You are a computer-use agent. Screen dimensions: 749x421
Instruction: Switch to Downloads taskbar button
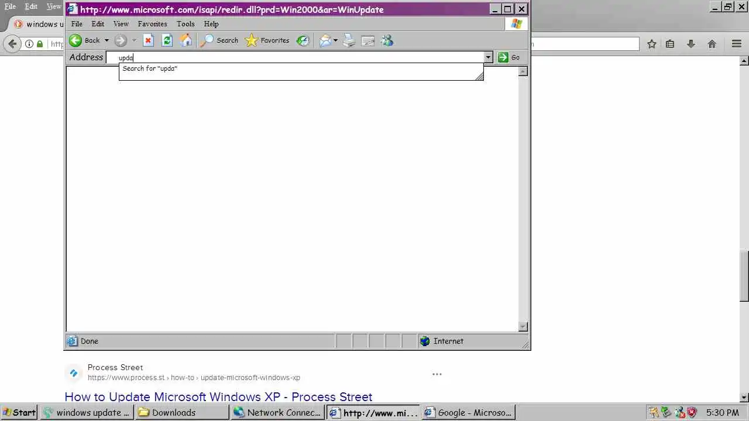[181, 412]
